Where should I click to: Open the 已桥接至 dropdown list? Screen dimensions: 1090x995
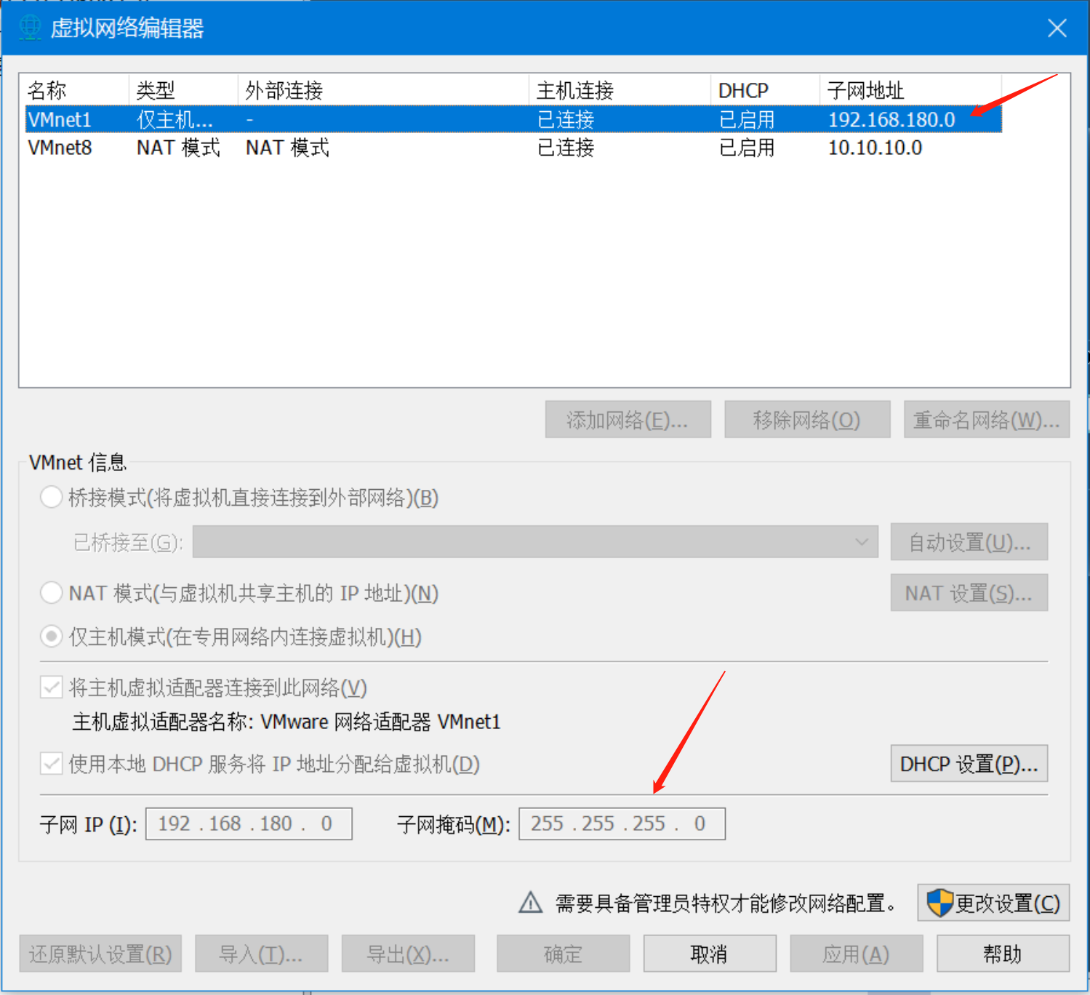(535, 542)
